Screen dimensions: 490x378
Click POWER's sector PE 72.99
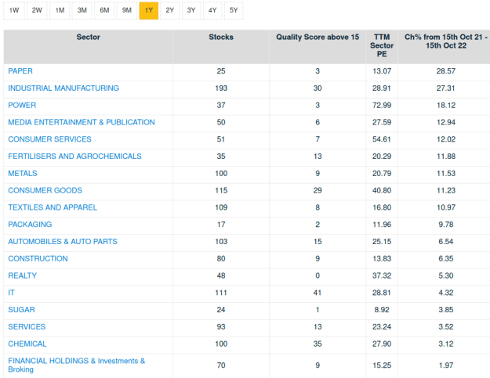[x=382, y=105]
